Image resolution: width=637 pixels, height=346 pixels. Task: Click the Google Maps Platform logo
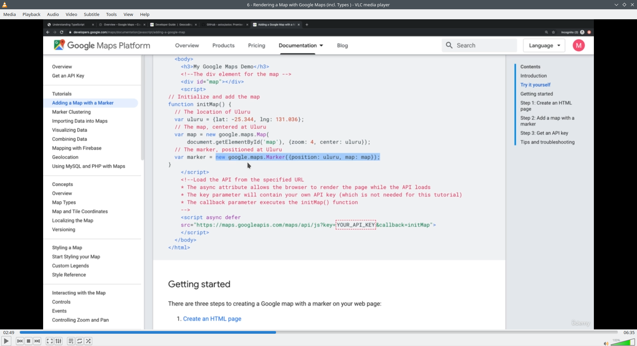[102, 45]
